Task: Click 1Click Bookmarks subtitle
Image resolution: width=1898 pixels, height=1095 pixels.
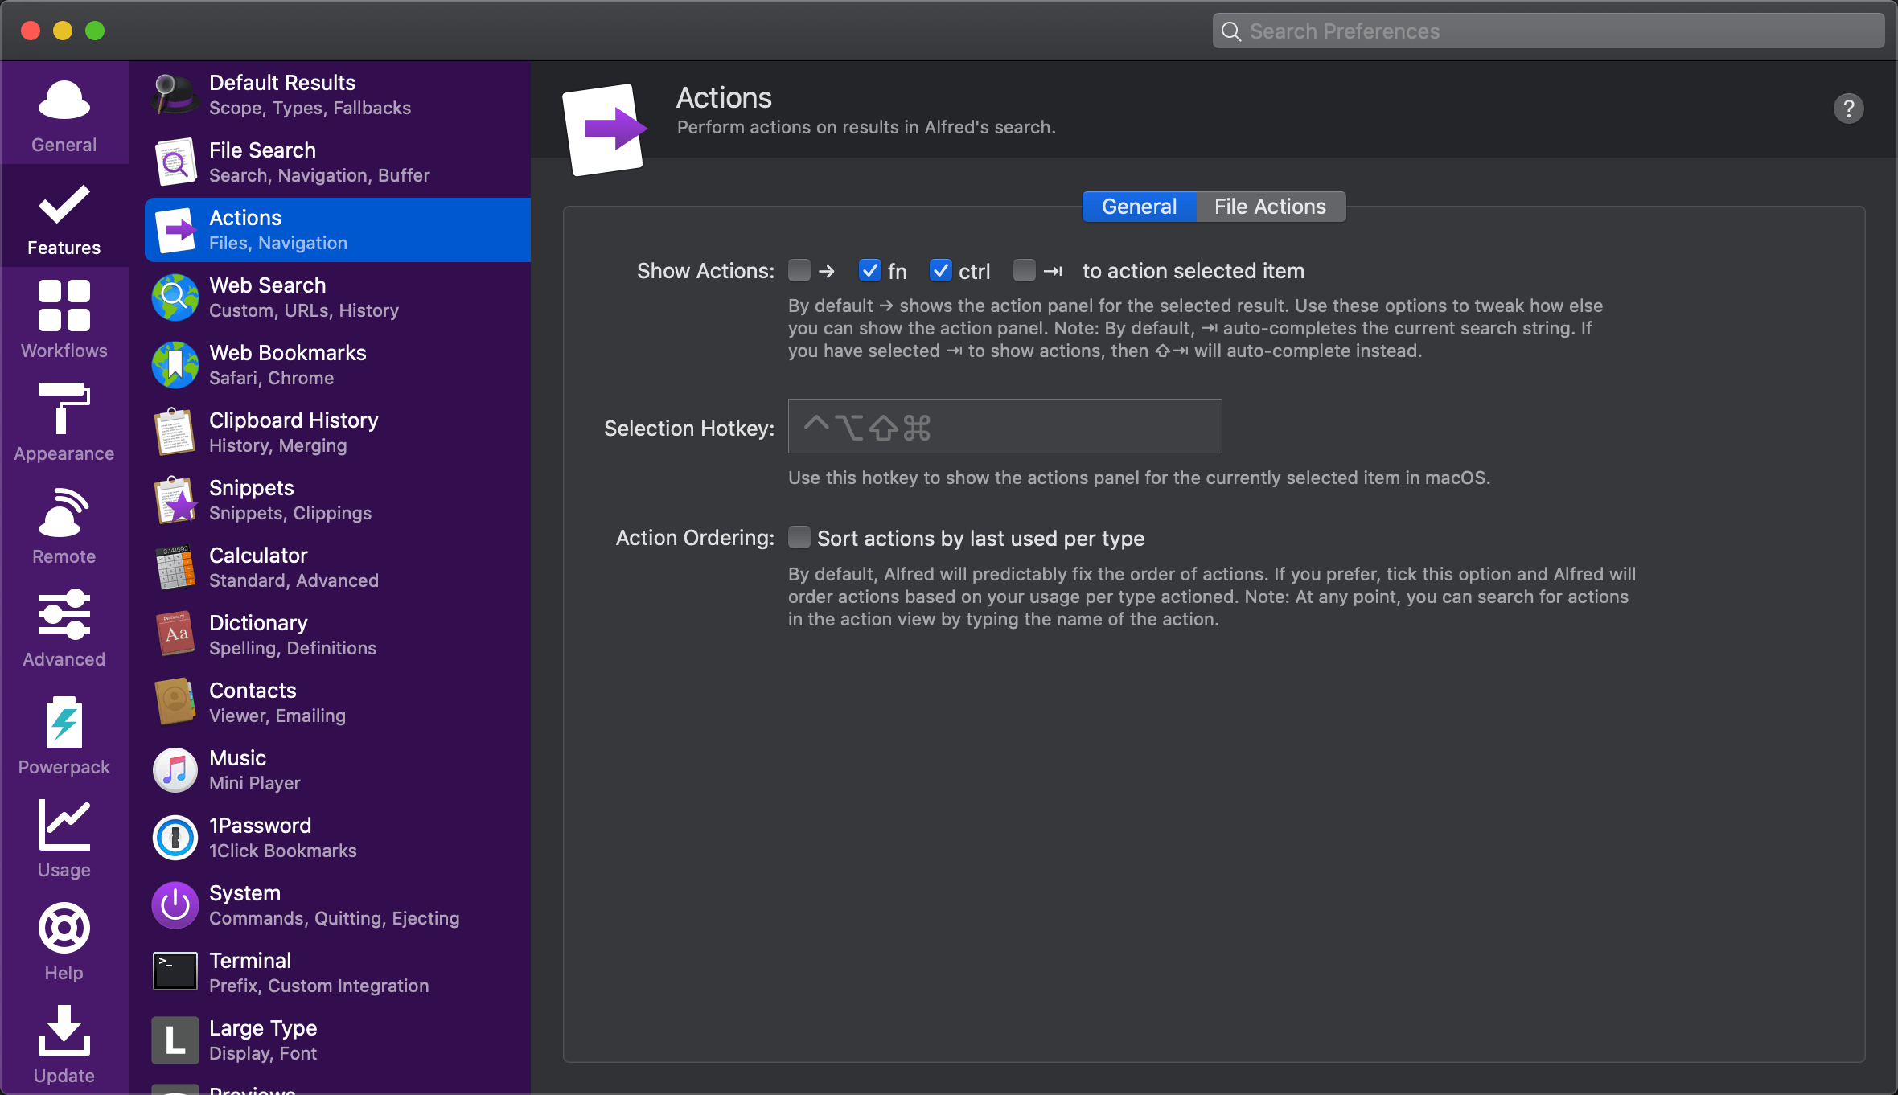Action: (283, 851)
